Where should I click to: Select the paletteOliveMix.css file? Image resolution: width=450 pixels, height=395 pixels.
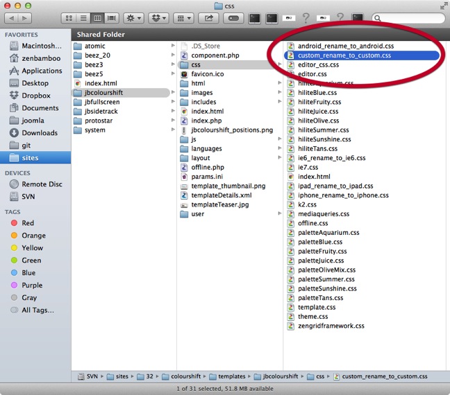pyautogui.click(x=322, y=270)
